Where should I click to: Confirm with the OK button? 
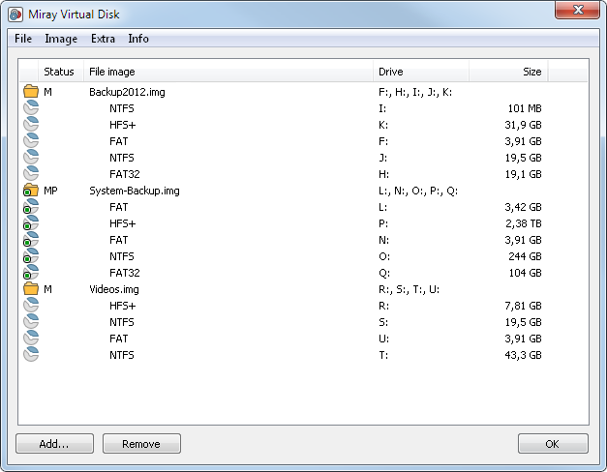[x=553, y=443]
